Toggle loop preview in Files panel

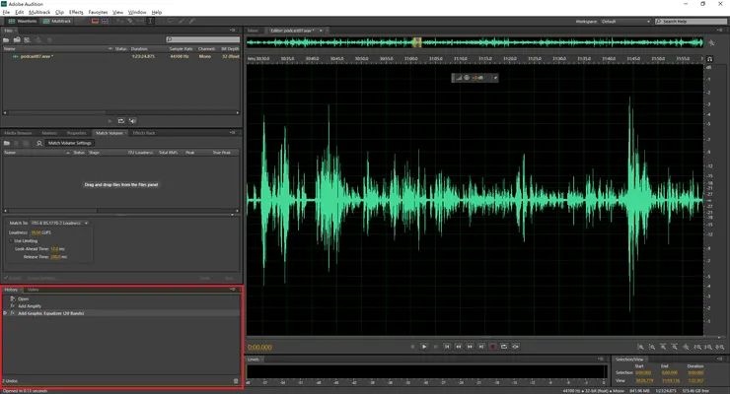[x=120, y=120]
